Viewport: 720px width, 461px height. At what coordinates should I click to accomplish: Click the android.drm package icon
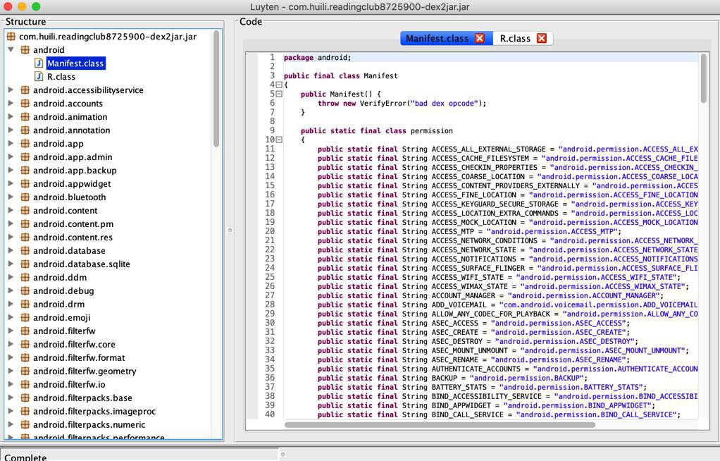pos(25,304)
